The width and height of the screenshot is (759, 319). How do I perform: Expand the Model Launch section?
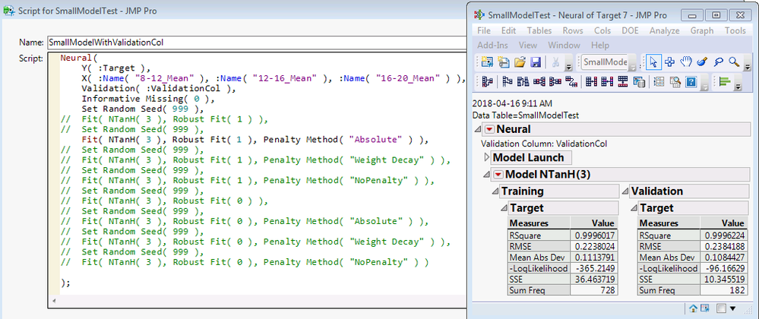point(487,157)
